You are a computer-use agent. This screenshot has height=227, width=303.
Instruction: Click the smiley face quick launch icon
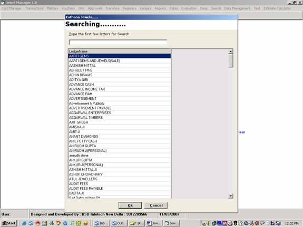click(85, 223)
